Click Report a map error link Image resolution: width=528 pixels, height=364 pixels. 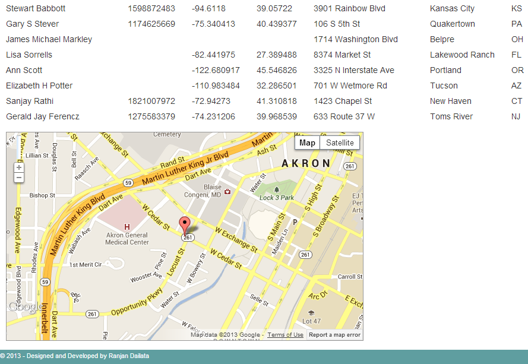[334, 335]
